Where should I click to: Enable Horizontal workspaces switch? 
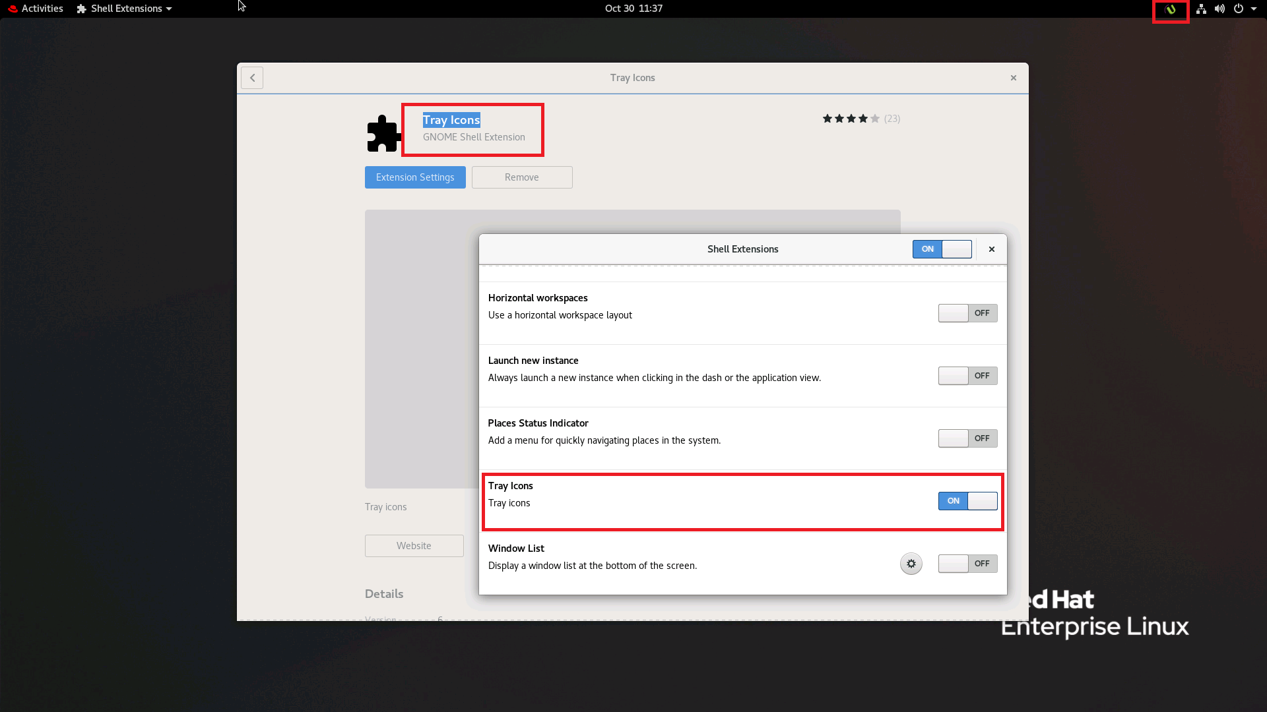pos(967,313)
